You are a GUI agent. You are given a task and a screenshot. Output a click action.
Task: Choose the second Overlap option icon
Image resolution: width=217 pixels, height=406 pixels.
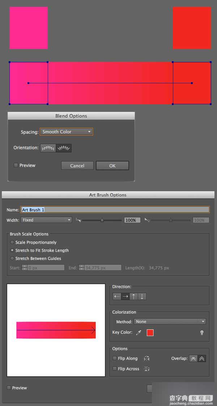[x=202, y=359]
